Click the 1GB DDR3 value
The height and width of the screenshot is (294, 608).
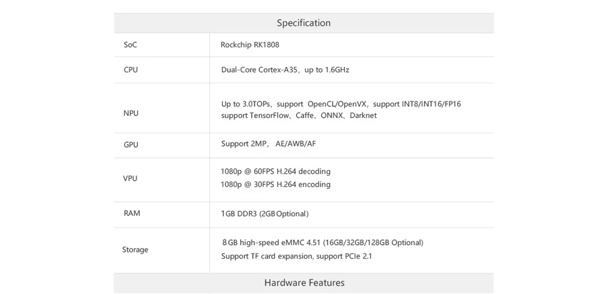pyautogui.click(x=238, y=214)
